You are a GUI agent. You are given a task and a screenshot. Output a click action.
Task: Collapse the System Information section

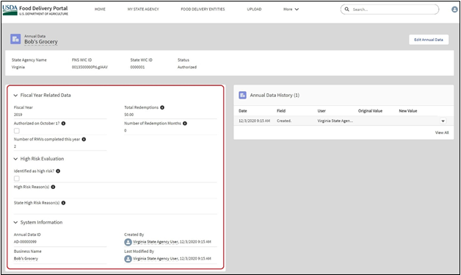(x=15, y=223)
